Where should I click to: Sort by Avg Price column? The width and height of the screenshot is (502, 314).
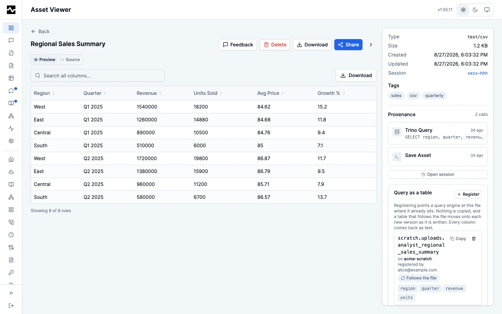point(271,93)
